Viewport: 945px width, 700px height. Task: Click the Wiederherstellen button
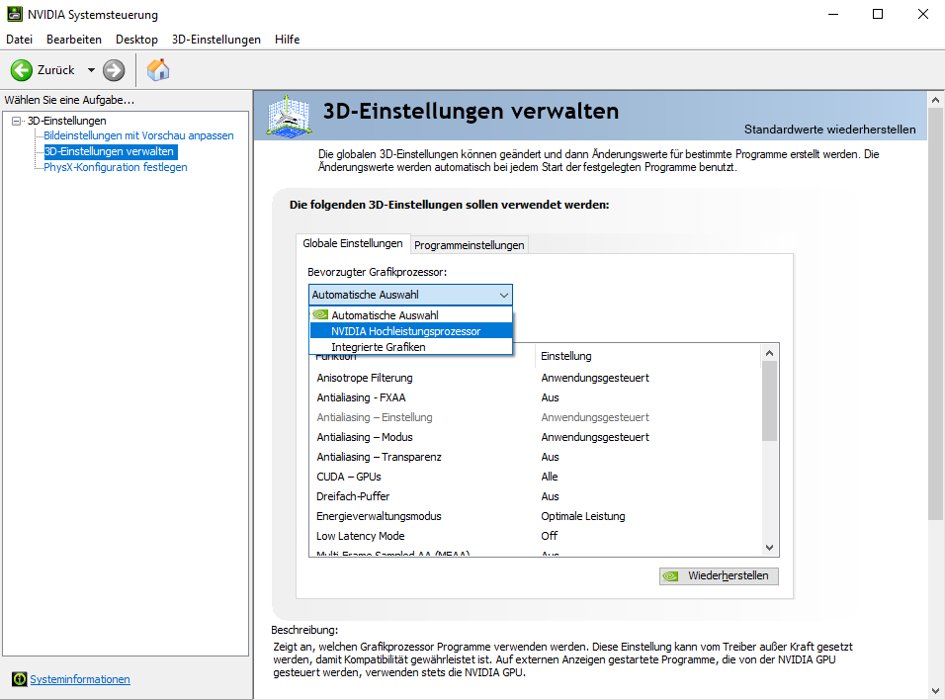coord(719,575)
